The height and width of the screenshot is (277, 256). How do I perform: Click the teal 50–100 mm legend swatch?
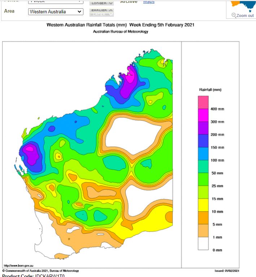pyautogui.click(x=203, y=167)
